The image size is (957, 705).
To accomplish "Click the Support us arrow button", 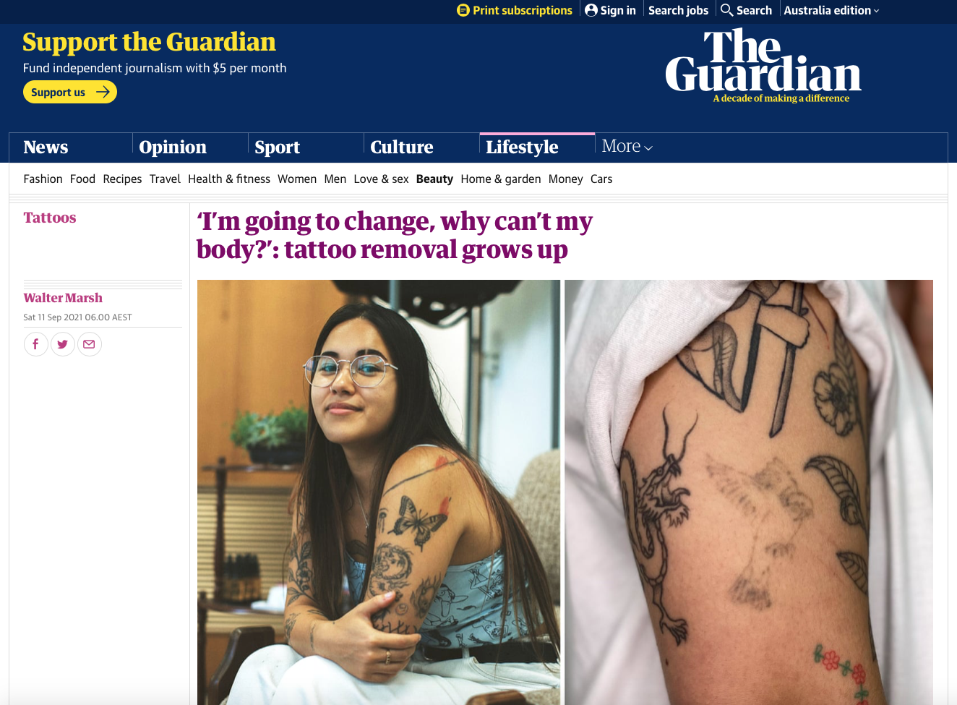I will [70, 92].
